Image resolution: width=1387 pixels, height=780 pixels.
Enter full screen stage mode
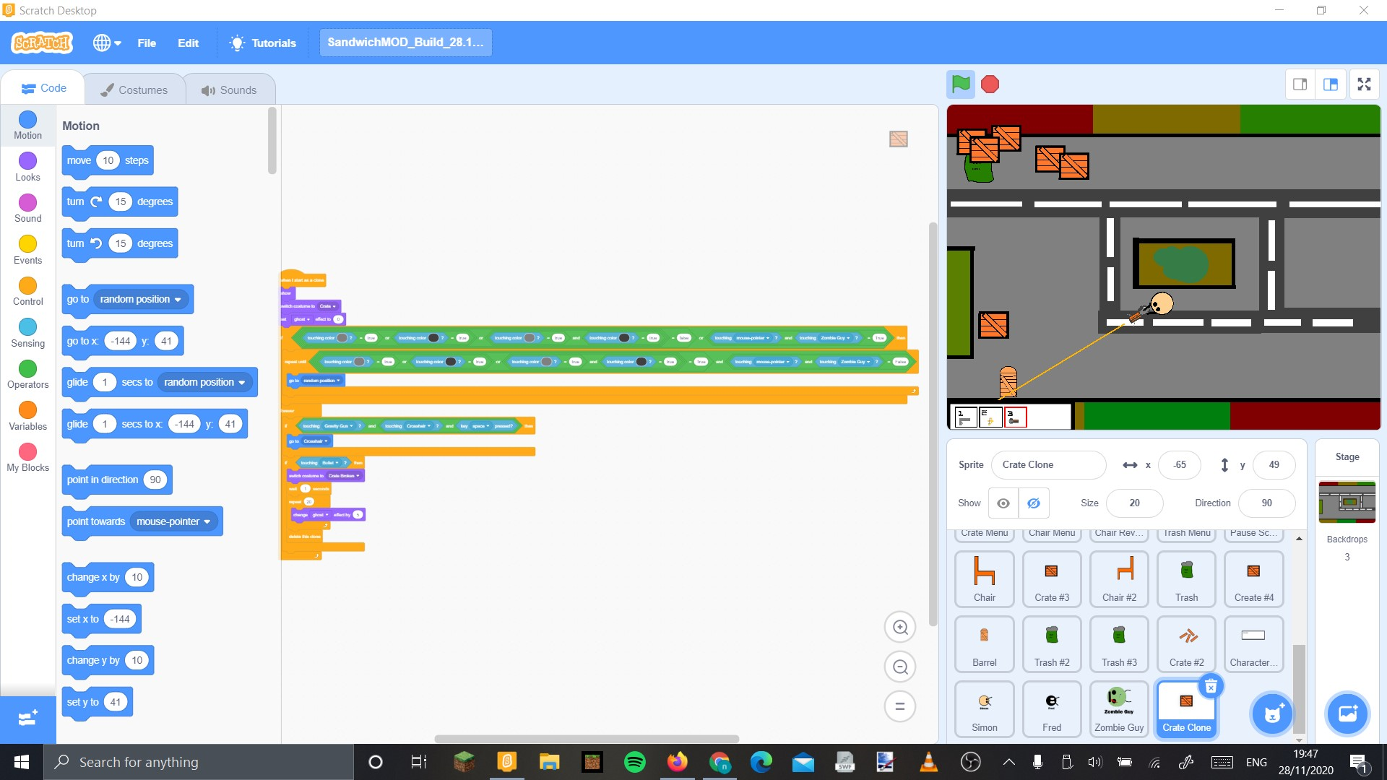(1364, 84)
